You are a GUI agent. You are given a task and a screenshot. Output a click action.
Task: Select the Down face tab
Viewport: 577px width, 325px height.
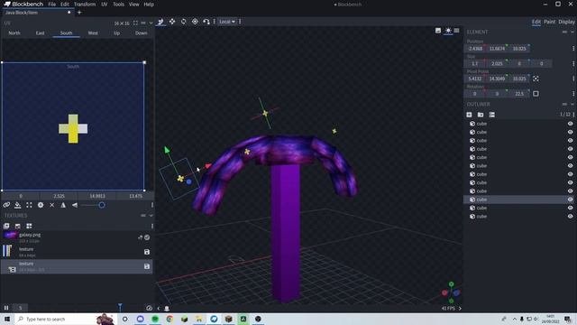tap(141, 33)
